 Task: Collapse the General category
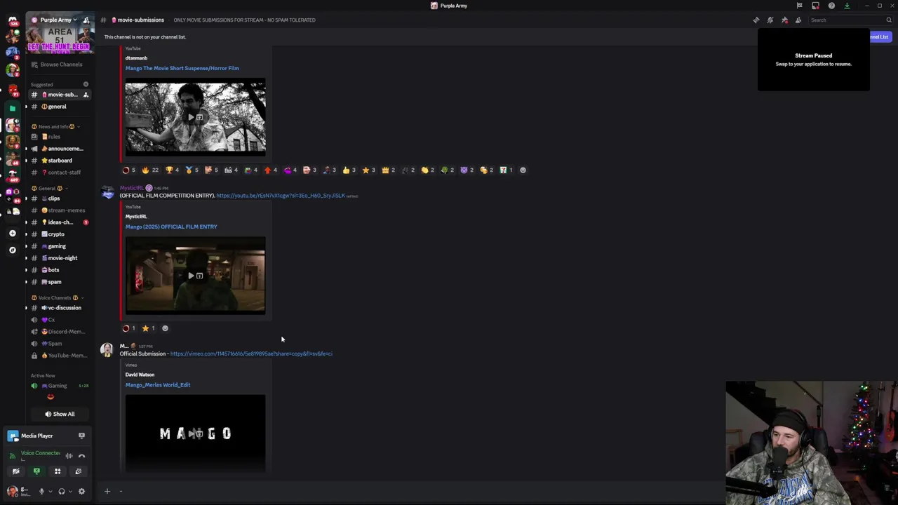point(49,188)
